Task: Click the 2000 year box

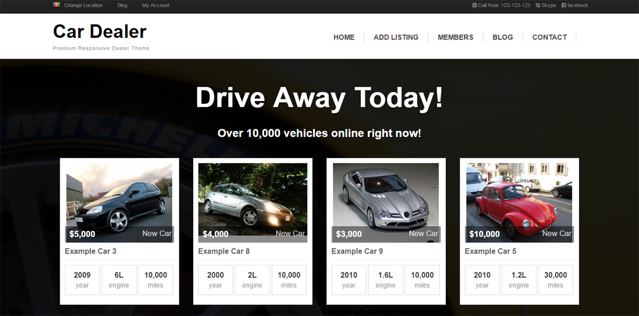Action: click(x=216, y=280)
